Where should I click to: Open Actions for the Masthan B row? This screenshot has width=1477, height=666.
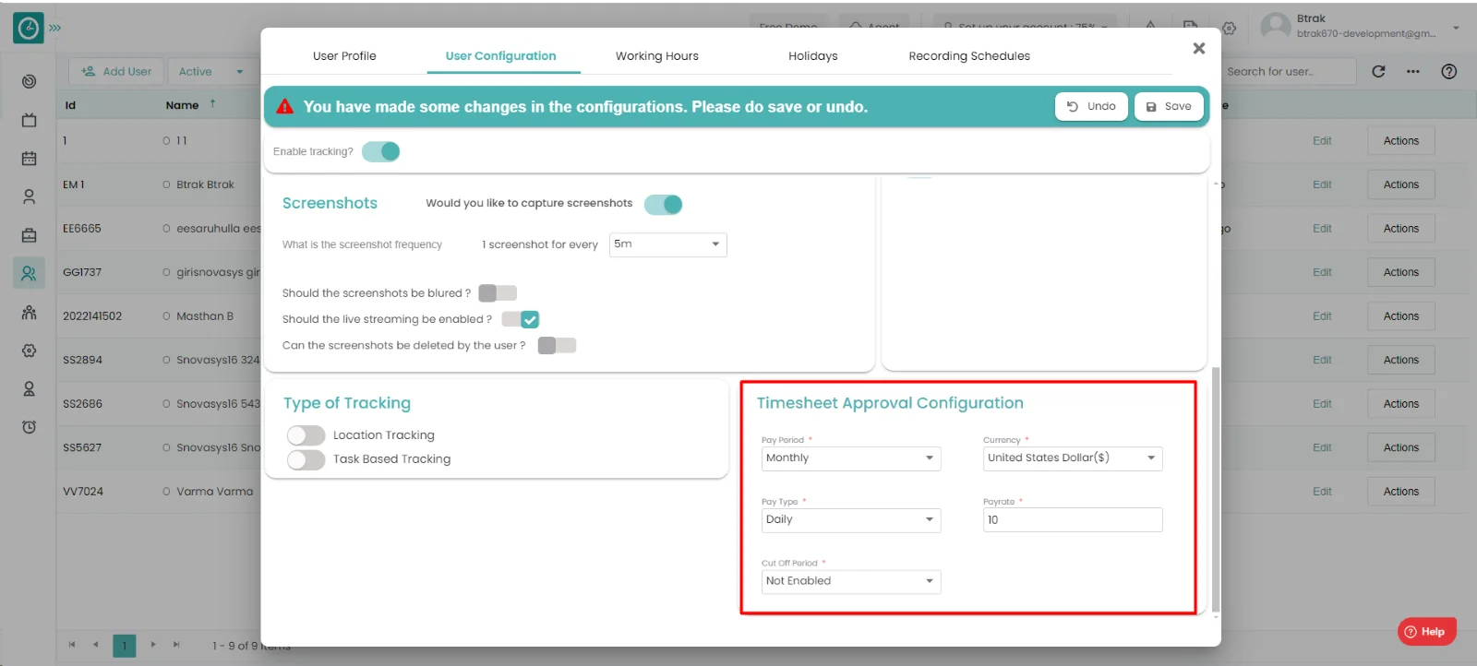pyautogui.click(x=1400, y=316)
